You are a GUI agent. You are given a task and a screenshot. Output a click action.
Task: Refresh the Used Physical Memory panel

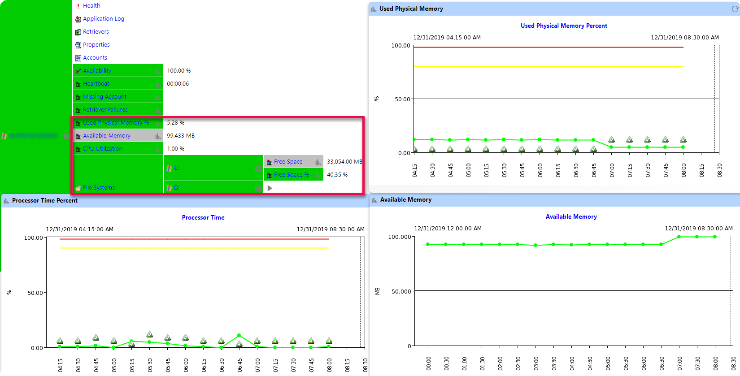click(x=735, y=9)
